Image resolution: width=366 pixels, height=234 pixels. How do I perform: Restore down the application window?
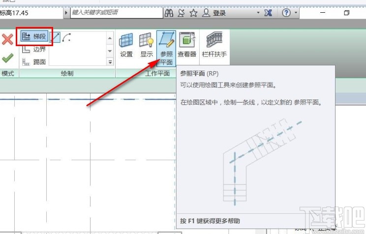coord(347,13)
